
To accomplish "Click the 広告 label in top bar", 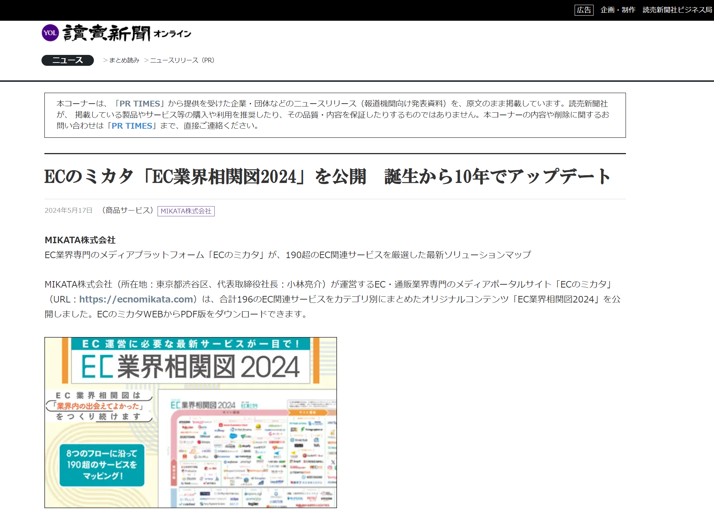I will (x=584, y=10).
